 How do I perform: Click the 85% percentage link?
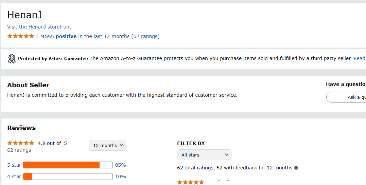pos(120,165)
